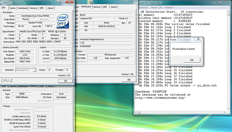The image size is (232, 132).
Task: Switch to Cache tab beside the CPU tab
Action: [13, 7]
